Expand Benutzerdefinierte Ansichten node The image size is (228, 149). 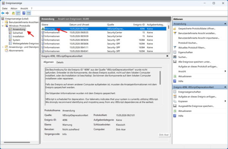(x=3, y=22)
